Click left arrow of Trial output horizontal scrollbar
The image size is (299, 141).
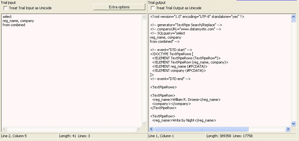(x=152, y=129)
